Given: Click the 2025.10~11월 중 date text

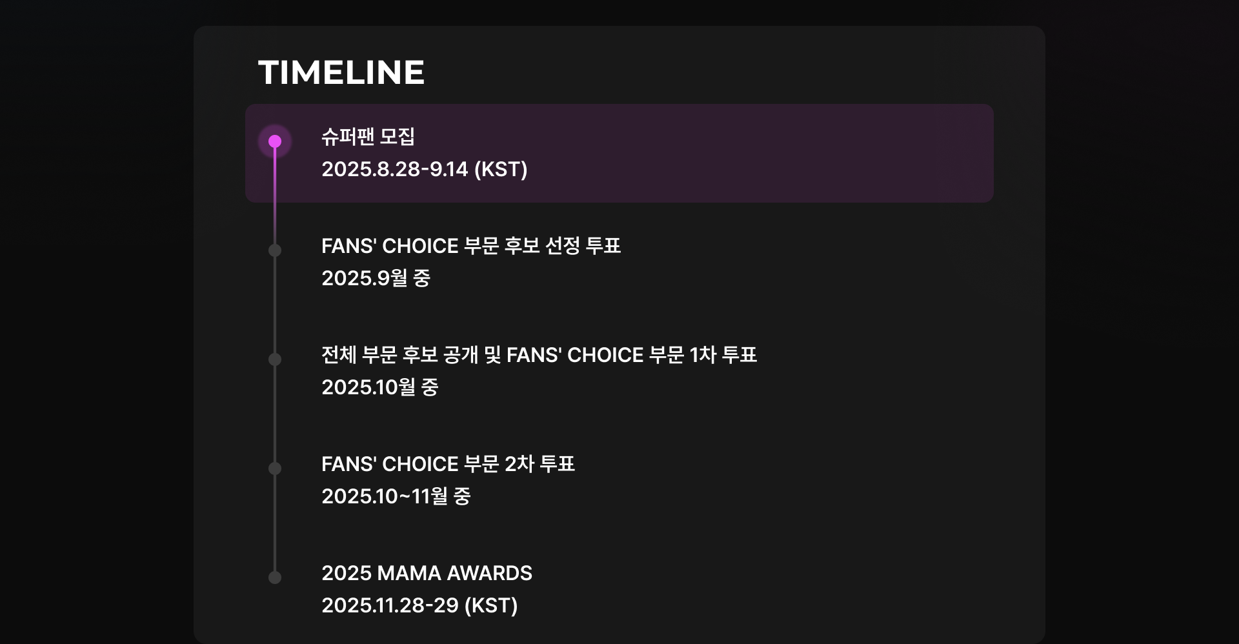Looking at the screenshot, I should coord(396,496).
